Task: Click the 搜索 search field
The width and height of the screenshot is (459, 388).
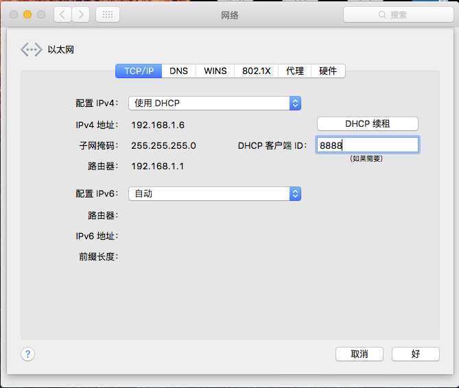Action: pos(399,14)
